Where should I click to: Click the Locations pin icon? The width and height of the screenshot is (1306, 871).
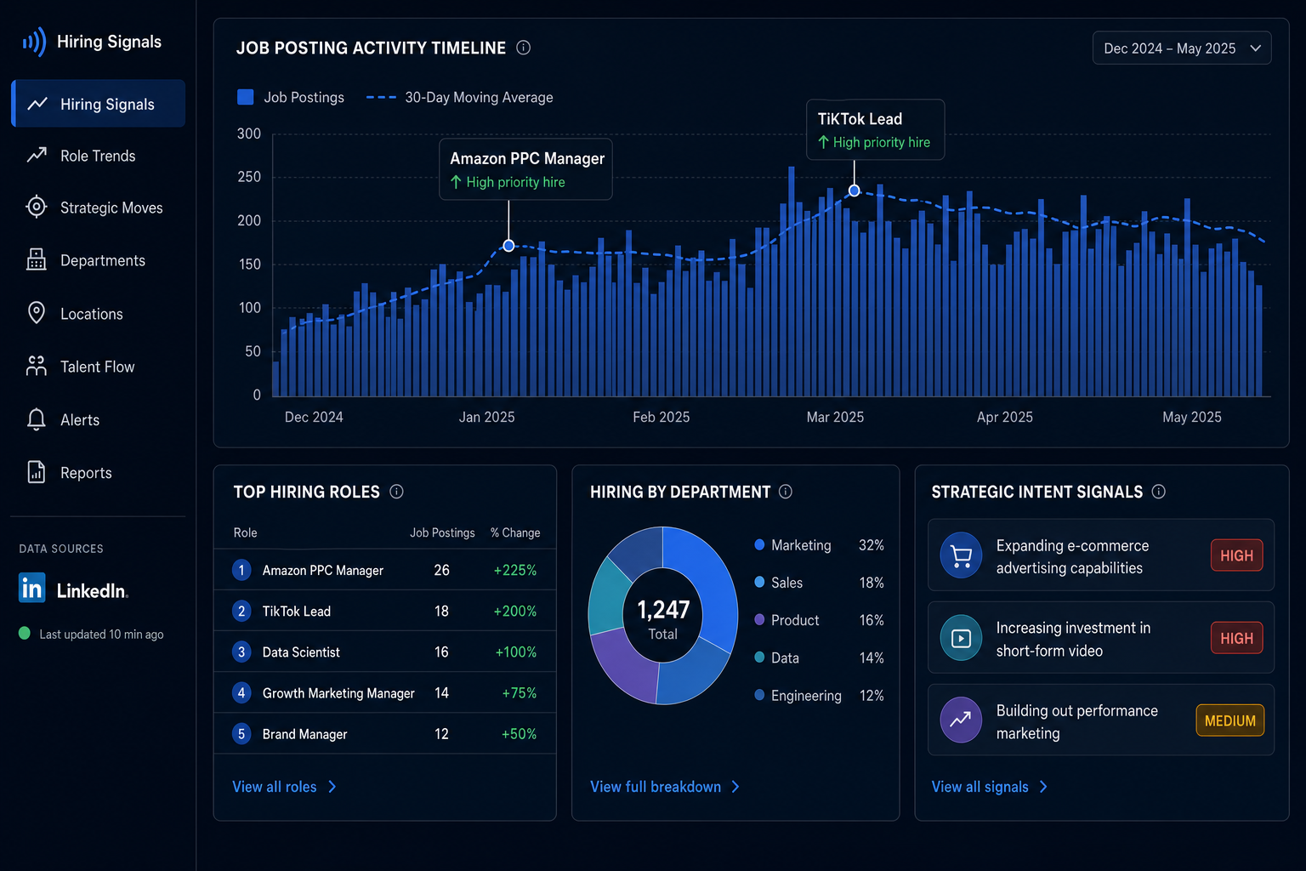[x=37, y=313]
